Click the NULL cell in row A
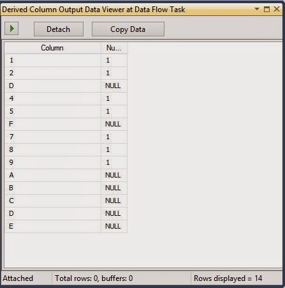 pyautogui.click(x=114, y=175)
